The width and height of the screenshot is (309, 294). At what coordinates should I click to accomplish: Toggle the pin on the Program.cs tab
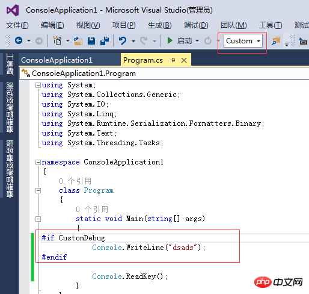(x=173, y=60)
